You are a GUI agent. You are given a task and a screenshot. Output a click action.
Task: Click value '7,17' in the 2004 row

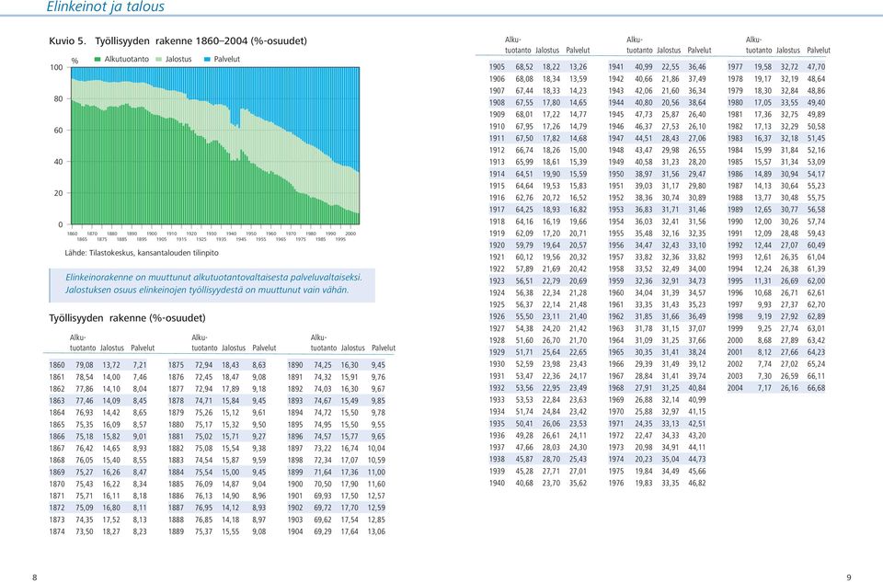click(x=764, y=388)
